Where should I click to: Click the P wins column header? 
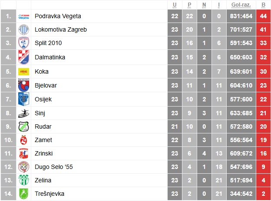(189, 5)
